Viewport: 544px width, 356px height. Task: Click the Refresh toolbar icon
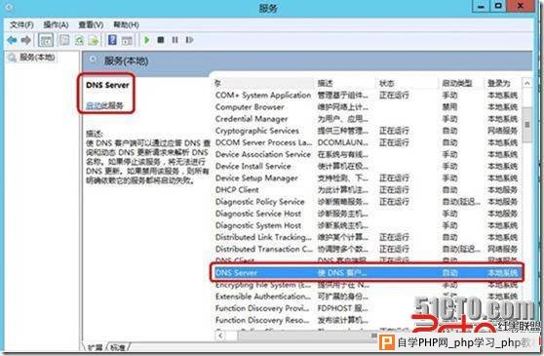click(79, 40)
